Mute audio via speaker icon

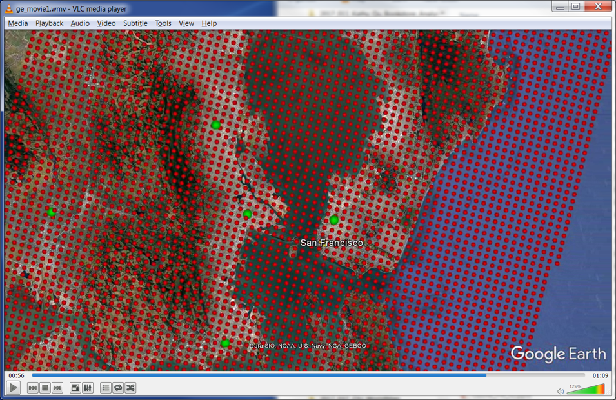tap(561, 391)
